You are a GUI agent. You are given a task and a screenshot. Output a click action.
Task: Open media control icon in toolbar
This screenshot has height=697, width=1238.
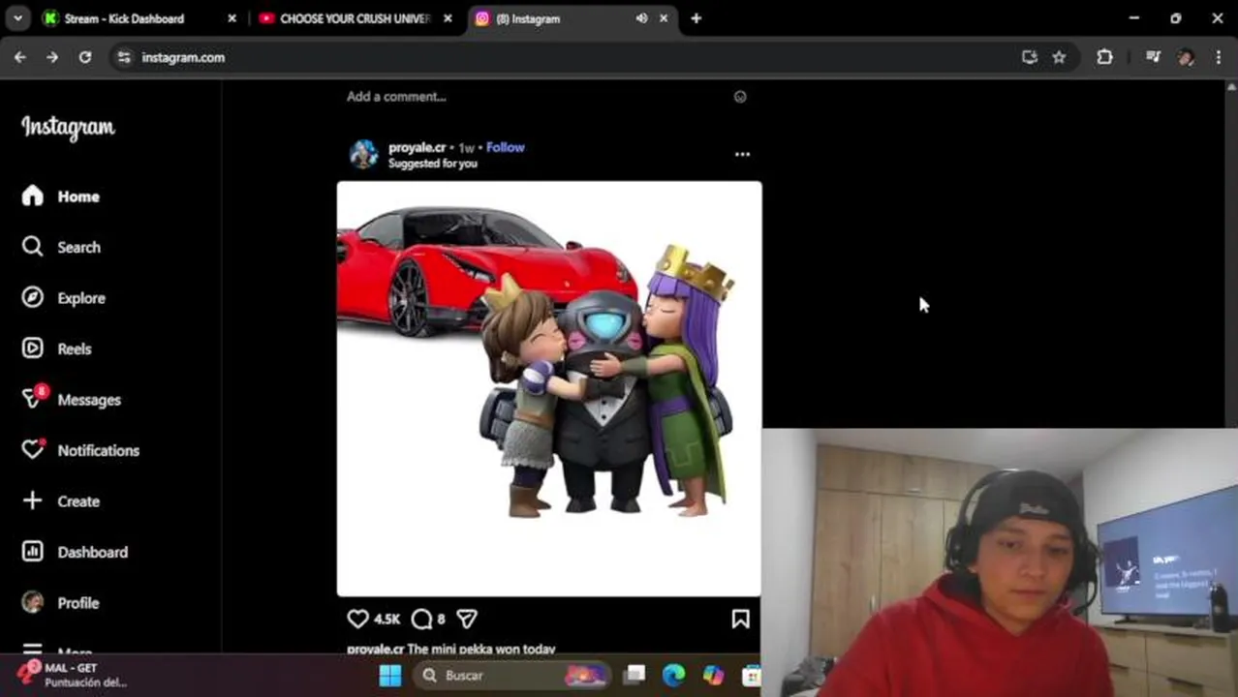click(x=1153, y=57)
